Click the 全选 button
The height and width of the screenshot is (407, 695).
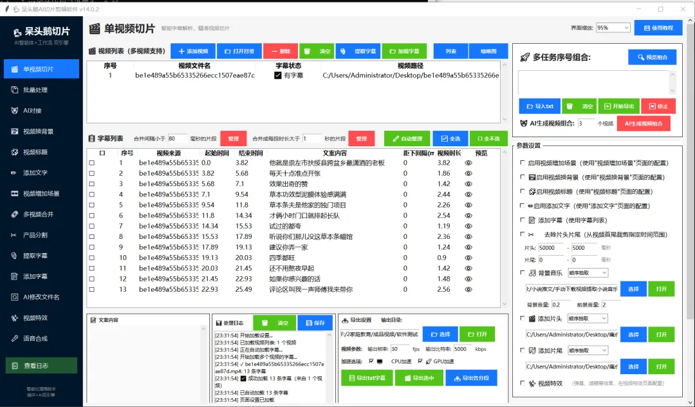click(x=450, y=138)
